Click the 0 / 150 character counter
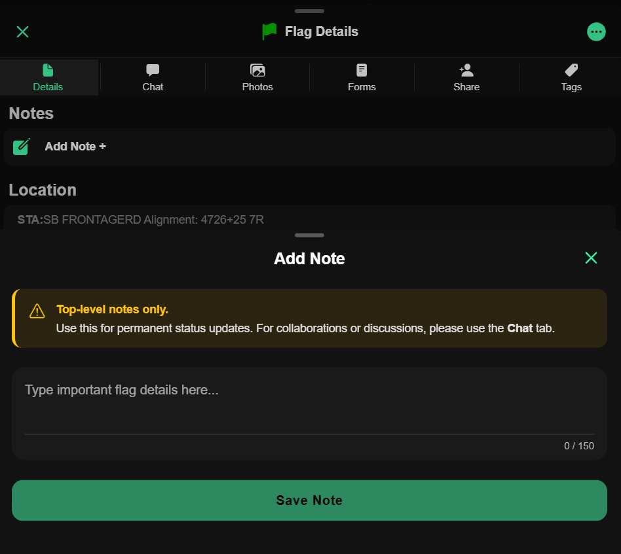 (x=578, y=446)
